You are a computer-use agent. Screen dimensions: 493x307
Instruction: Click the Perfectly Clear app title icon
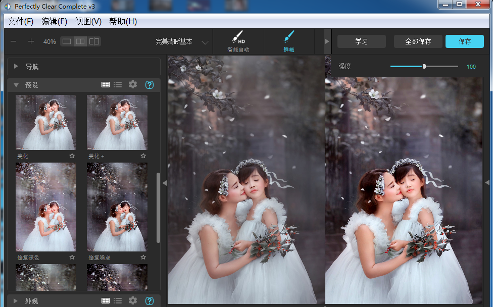7,6
